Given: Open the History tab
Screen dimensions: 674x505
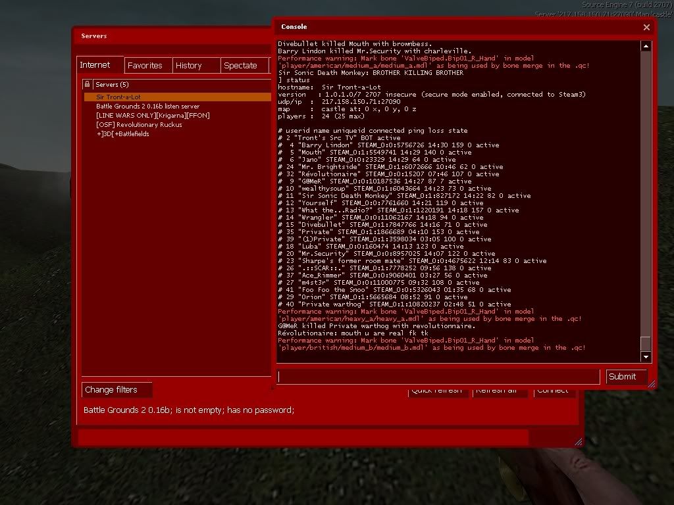Looking at the screenshot, I should coord(196,66).
